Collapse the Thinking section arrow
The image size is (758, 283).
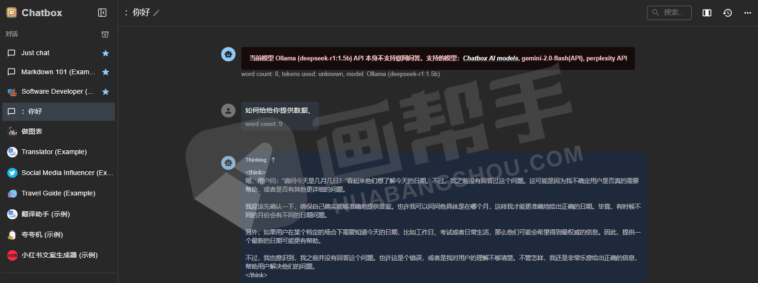(273, 160)
